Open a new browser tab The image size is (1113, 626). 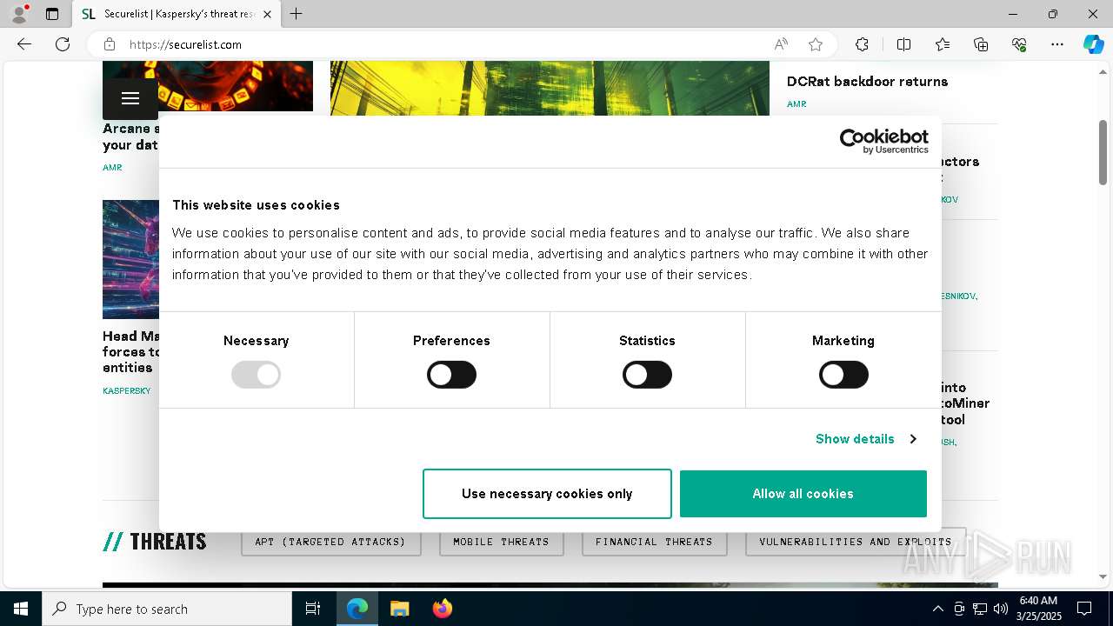click(297, 14)
